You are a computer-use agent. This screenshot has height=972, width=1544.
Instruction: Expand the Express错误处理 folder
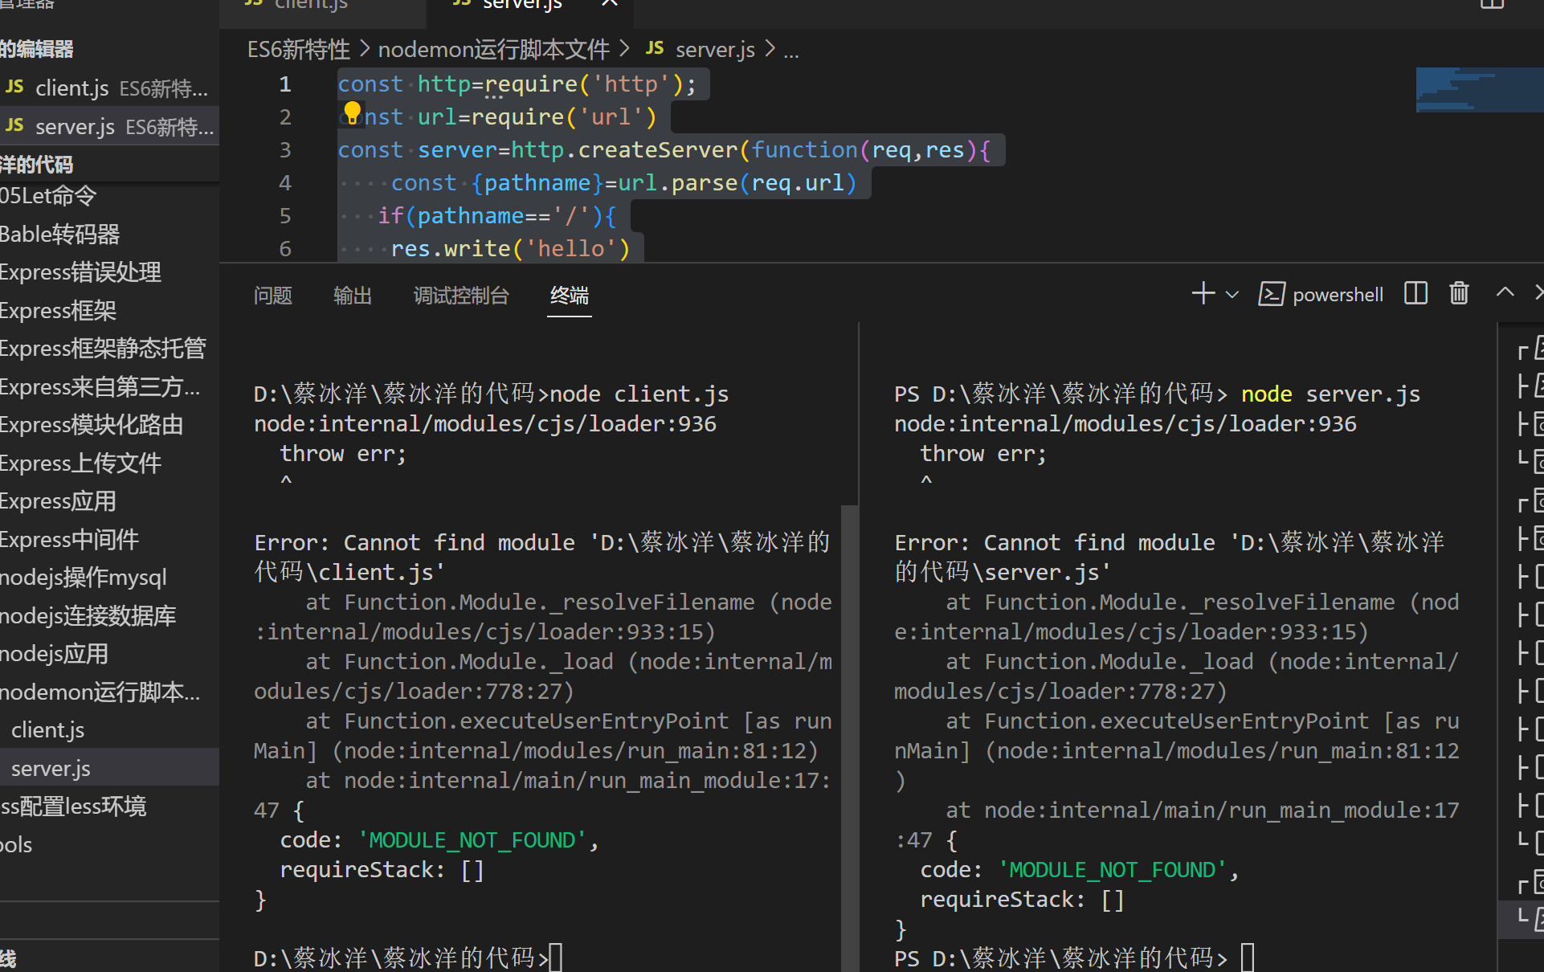[x=109, y=272]
